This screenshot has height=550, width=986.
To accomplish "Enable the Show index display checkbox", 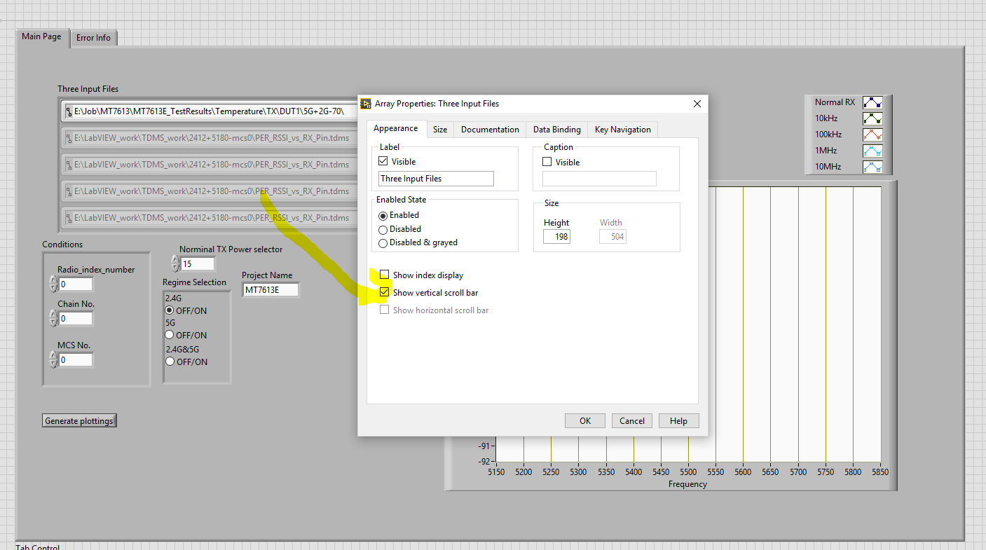I will pyautogui.click(x=384, y=275).
